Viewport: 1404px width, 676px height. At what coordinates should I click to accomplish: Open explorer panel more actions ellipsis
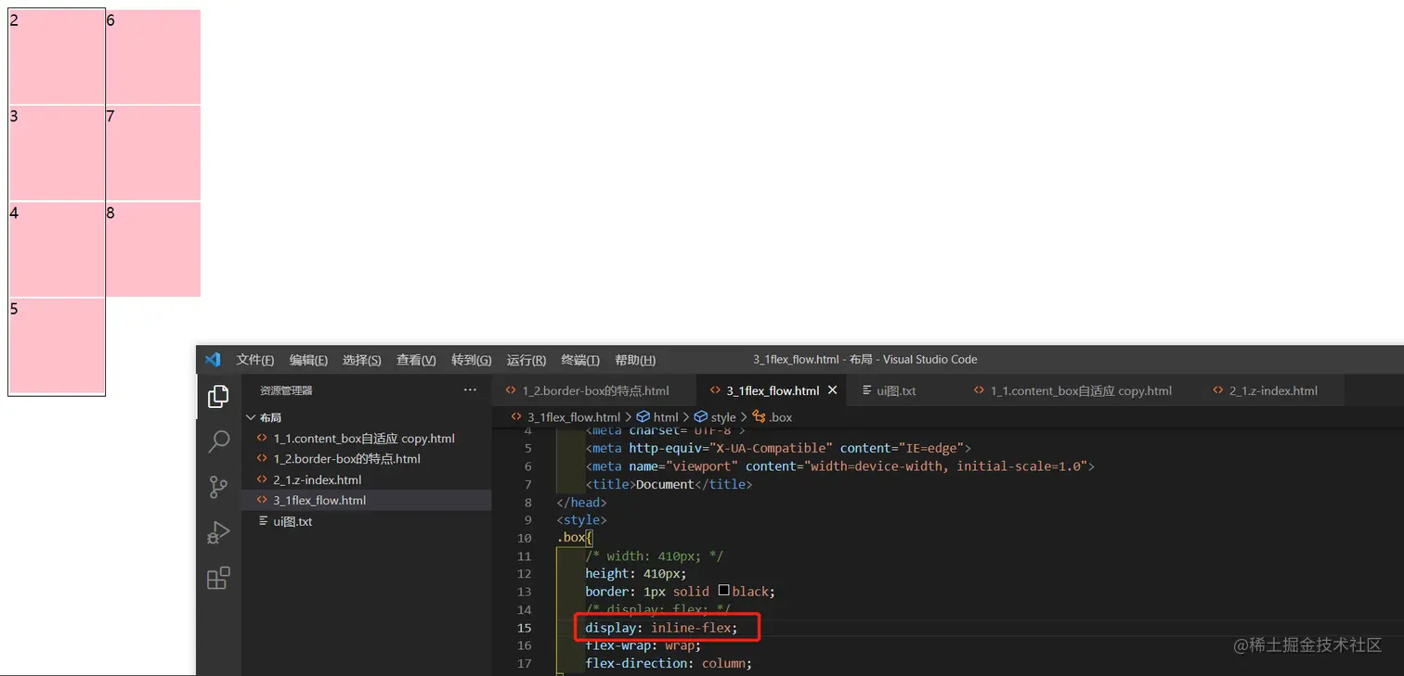point(470,390)
